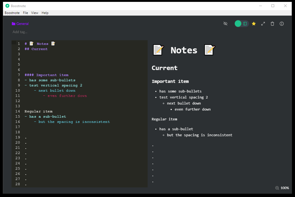
Task: Expand note to fullscreen with arrows icon
Action: click(x=263, y=24)
